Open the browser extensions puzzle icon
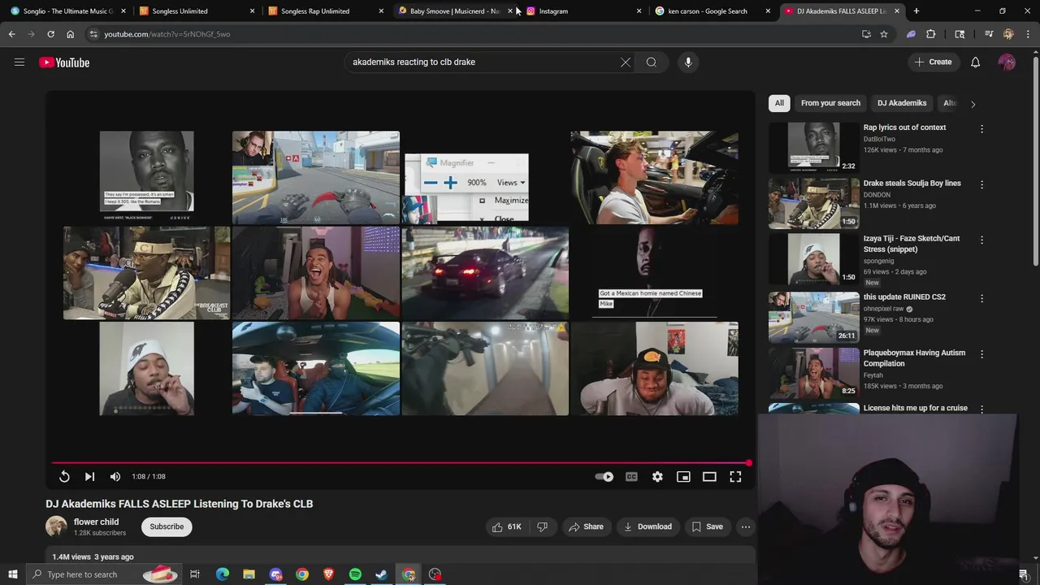 (930, 34)
